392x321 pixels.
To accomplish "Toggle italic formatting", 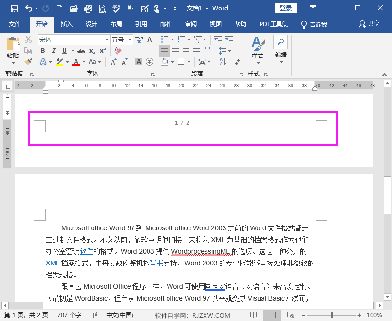I will click(x=54, y=50).
